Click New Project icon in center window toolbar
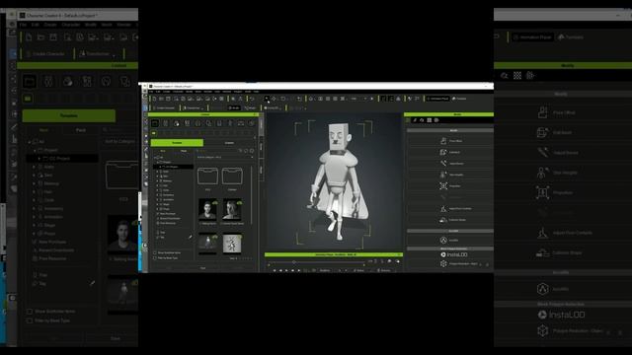 pyautogui.click(x=154, y=99)
